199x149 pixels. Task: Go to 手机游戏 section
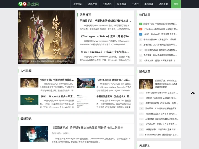107,4
